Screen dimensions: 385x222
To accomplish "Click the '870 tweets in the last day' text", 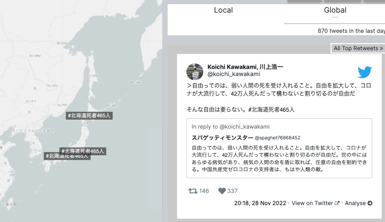I will pyautogui.click(x=351, y=31).
